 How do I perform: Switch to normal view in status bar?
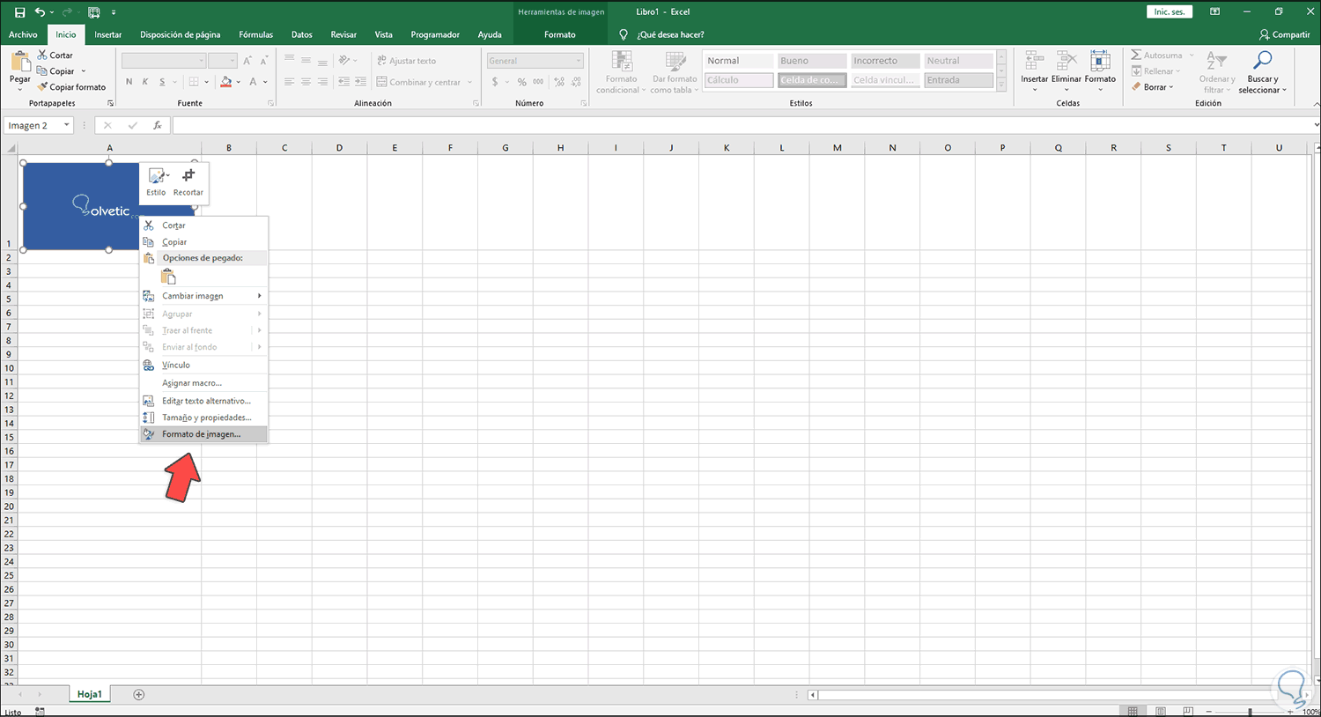1133,711
